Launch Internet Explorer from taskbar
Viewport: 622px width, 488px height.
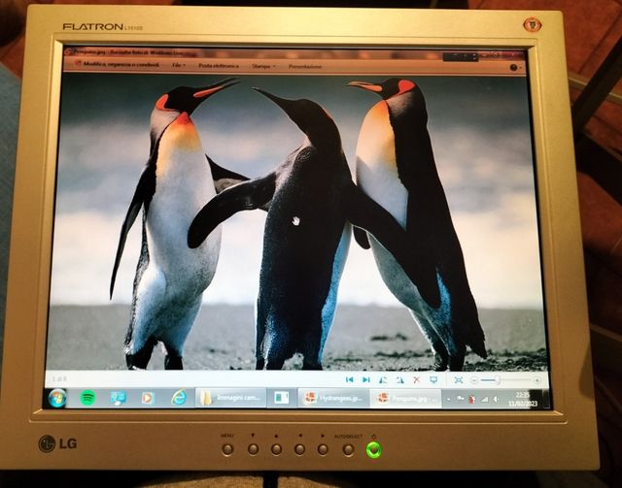click(x=179, y=398)
